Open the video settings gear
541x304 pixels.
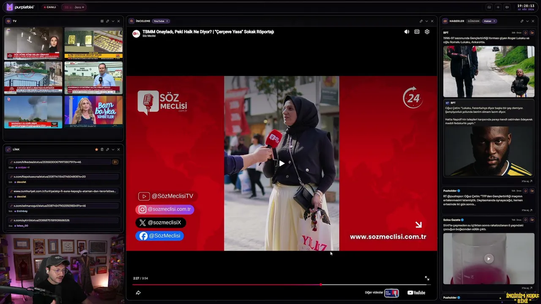point(427,32)
